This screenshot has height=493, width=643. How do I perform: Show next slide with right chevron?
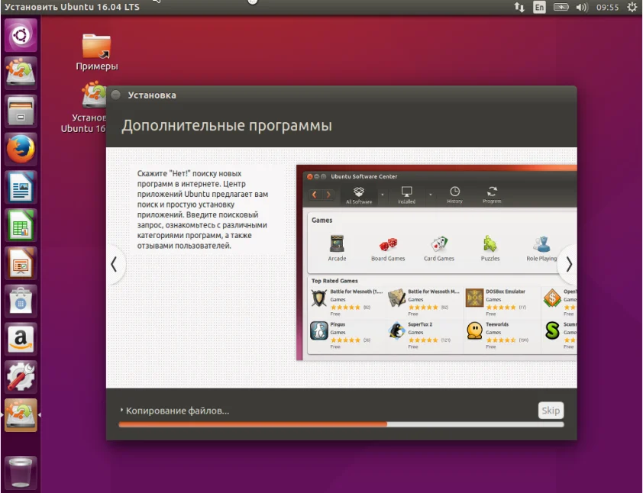(568, 264)
